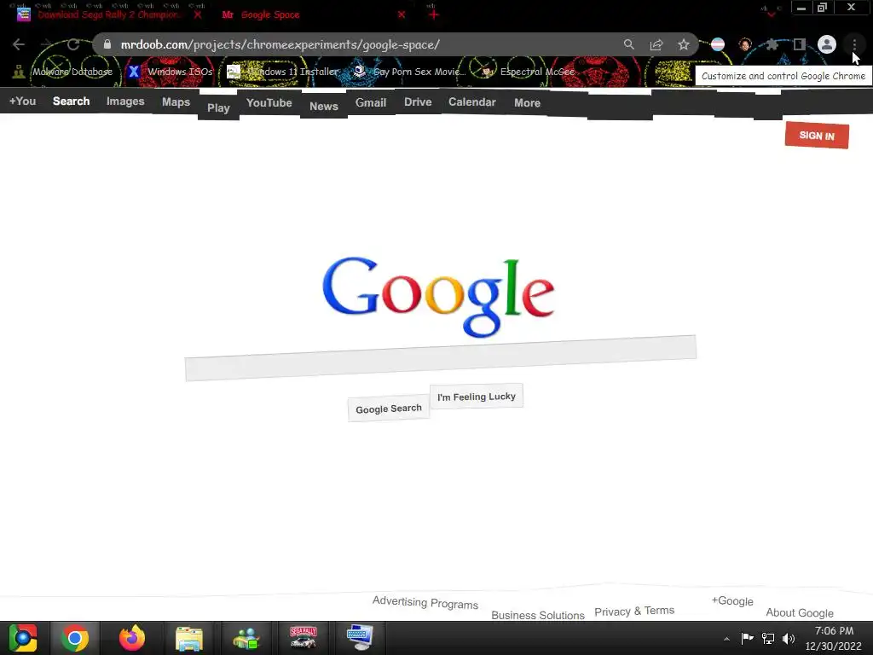Switch to the Google Space tab
Viewport: 873px width, 655px height.
270,14
